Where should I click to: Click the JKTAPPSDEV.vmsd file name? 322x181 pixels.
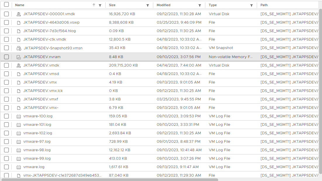(x=41, y=74)
